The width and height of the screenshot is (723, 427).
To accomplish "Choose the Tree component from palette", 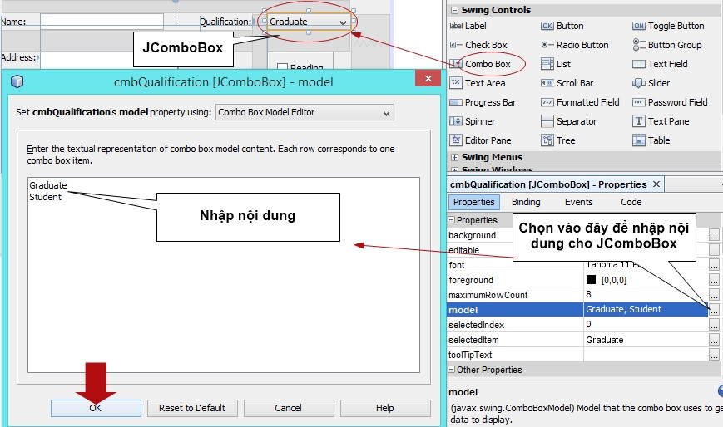I will [x=566, y=140].
